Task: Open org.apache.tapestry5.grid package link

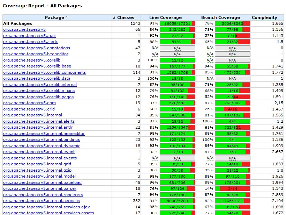Action: (29, 109)
